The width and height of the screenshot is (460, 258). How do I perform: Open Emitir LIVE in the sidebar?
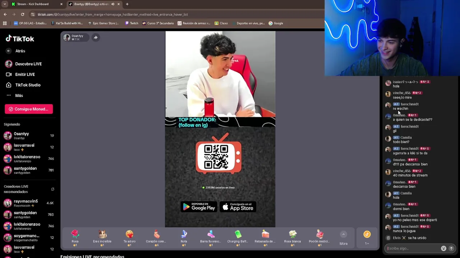(x=20, y=75)
